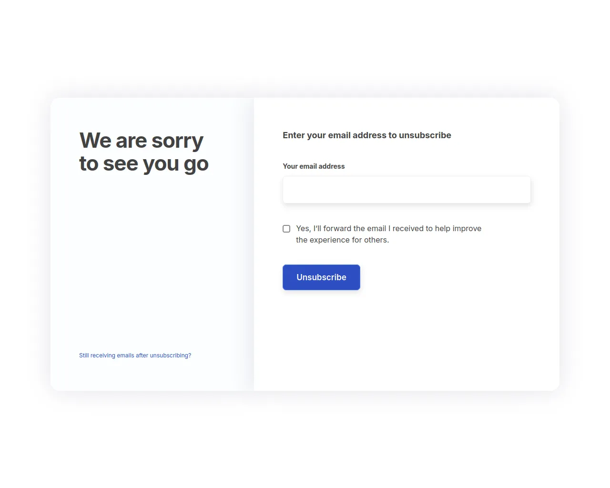
Task: Select the checkbox beside 'Yes, I'll forward'
Action: (x=286, y=229)
